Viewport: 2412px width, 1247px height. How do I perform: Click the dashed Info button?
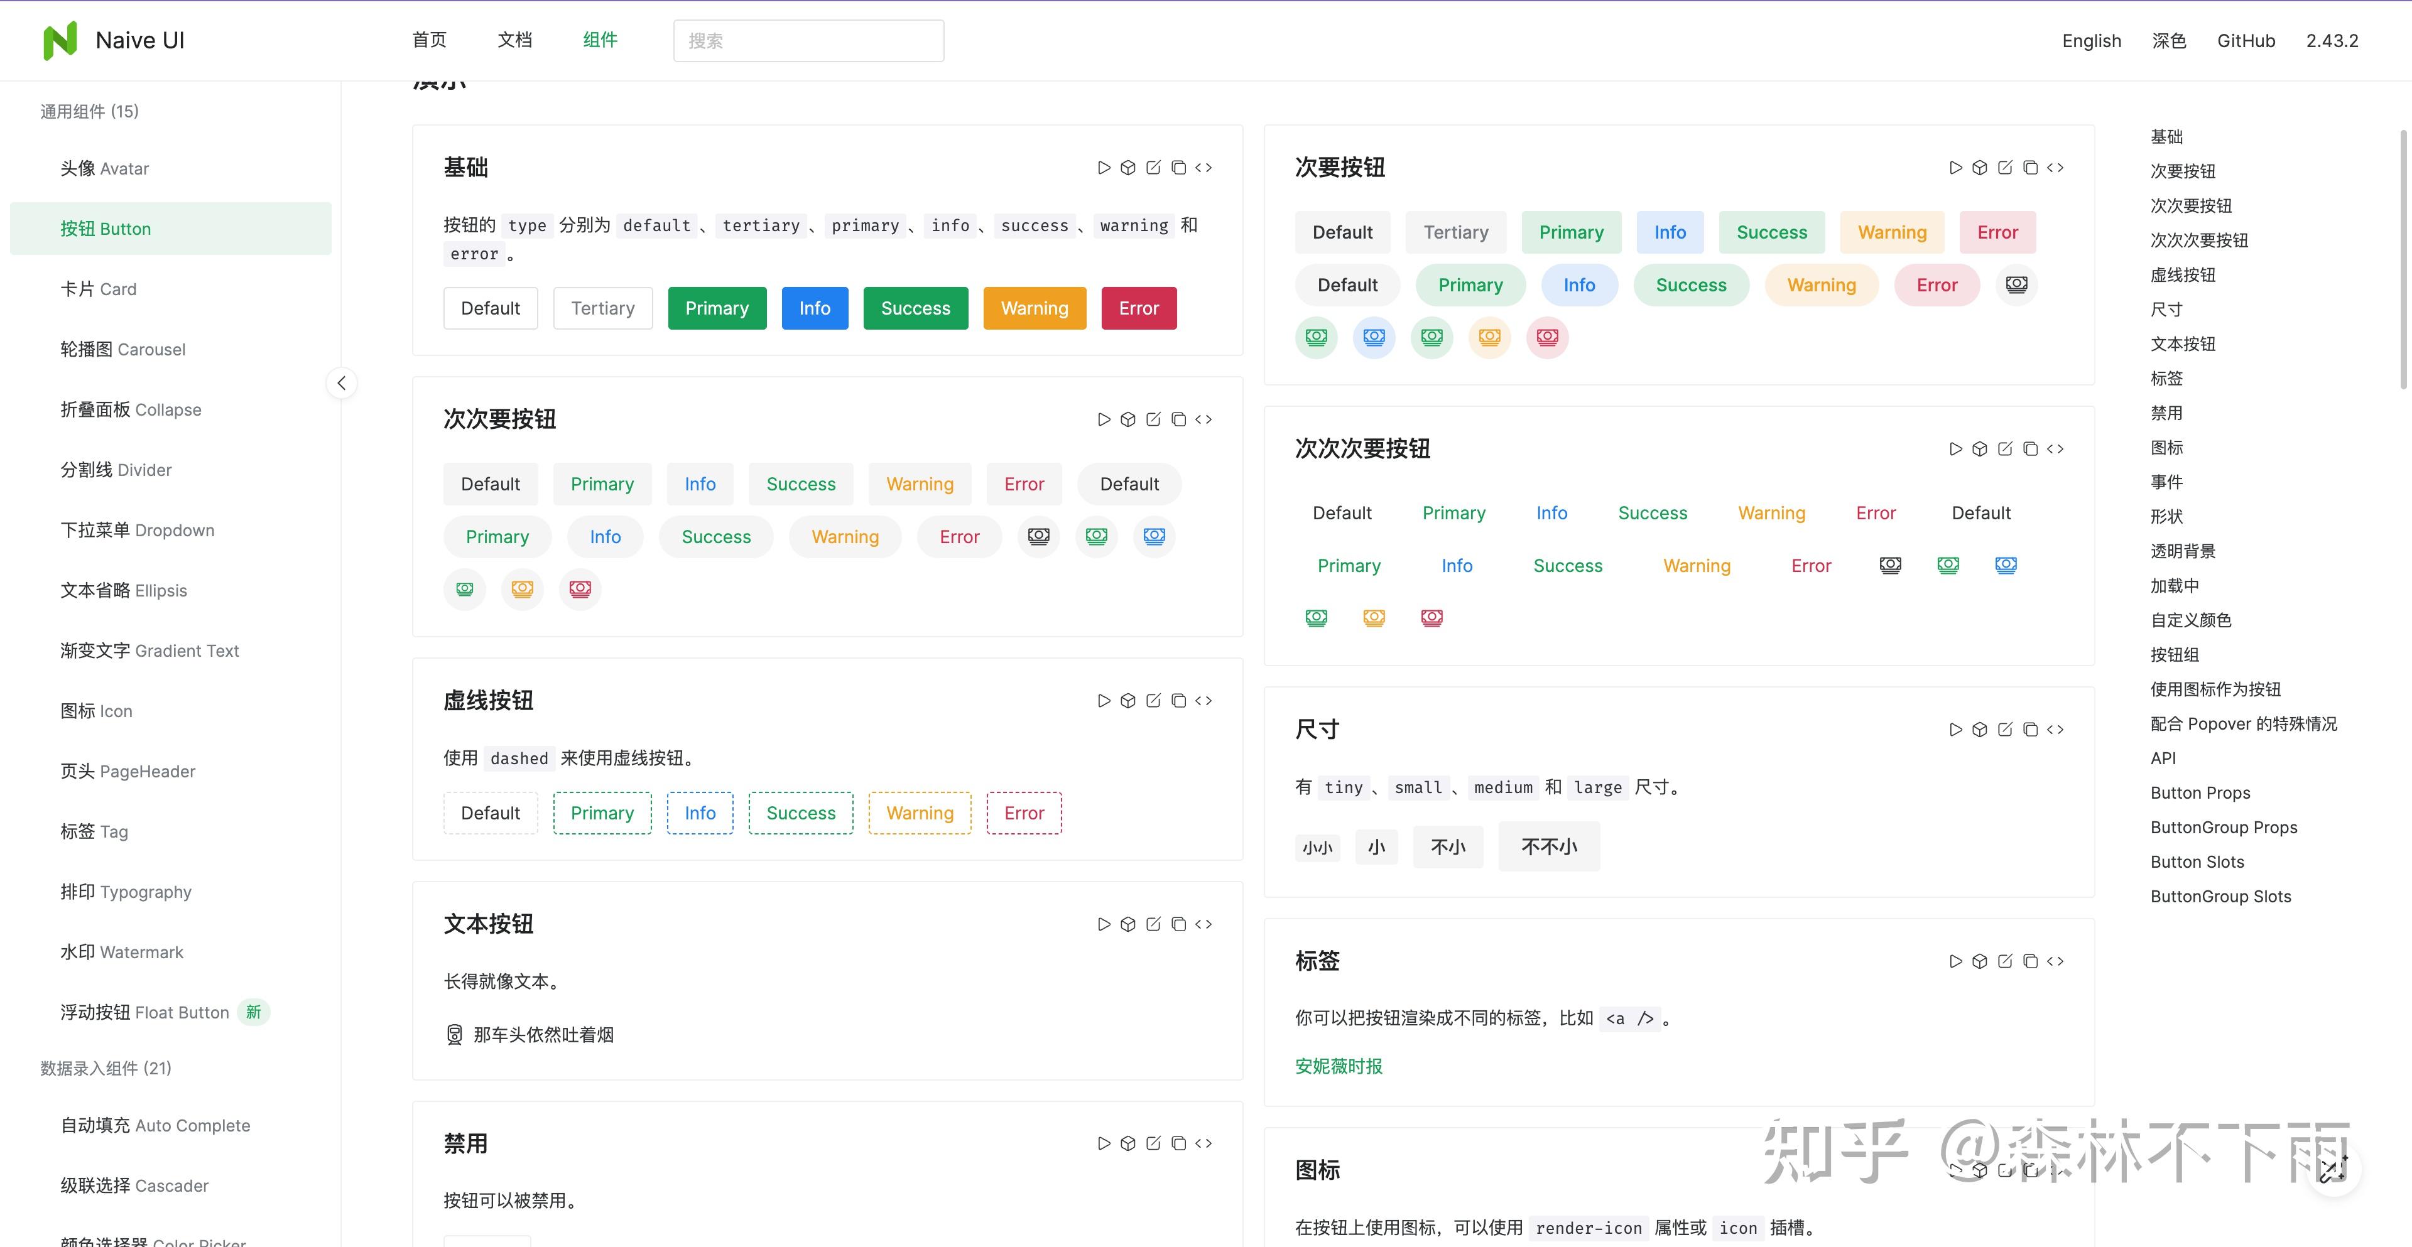pos(700,812)
